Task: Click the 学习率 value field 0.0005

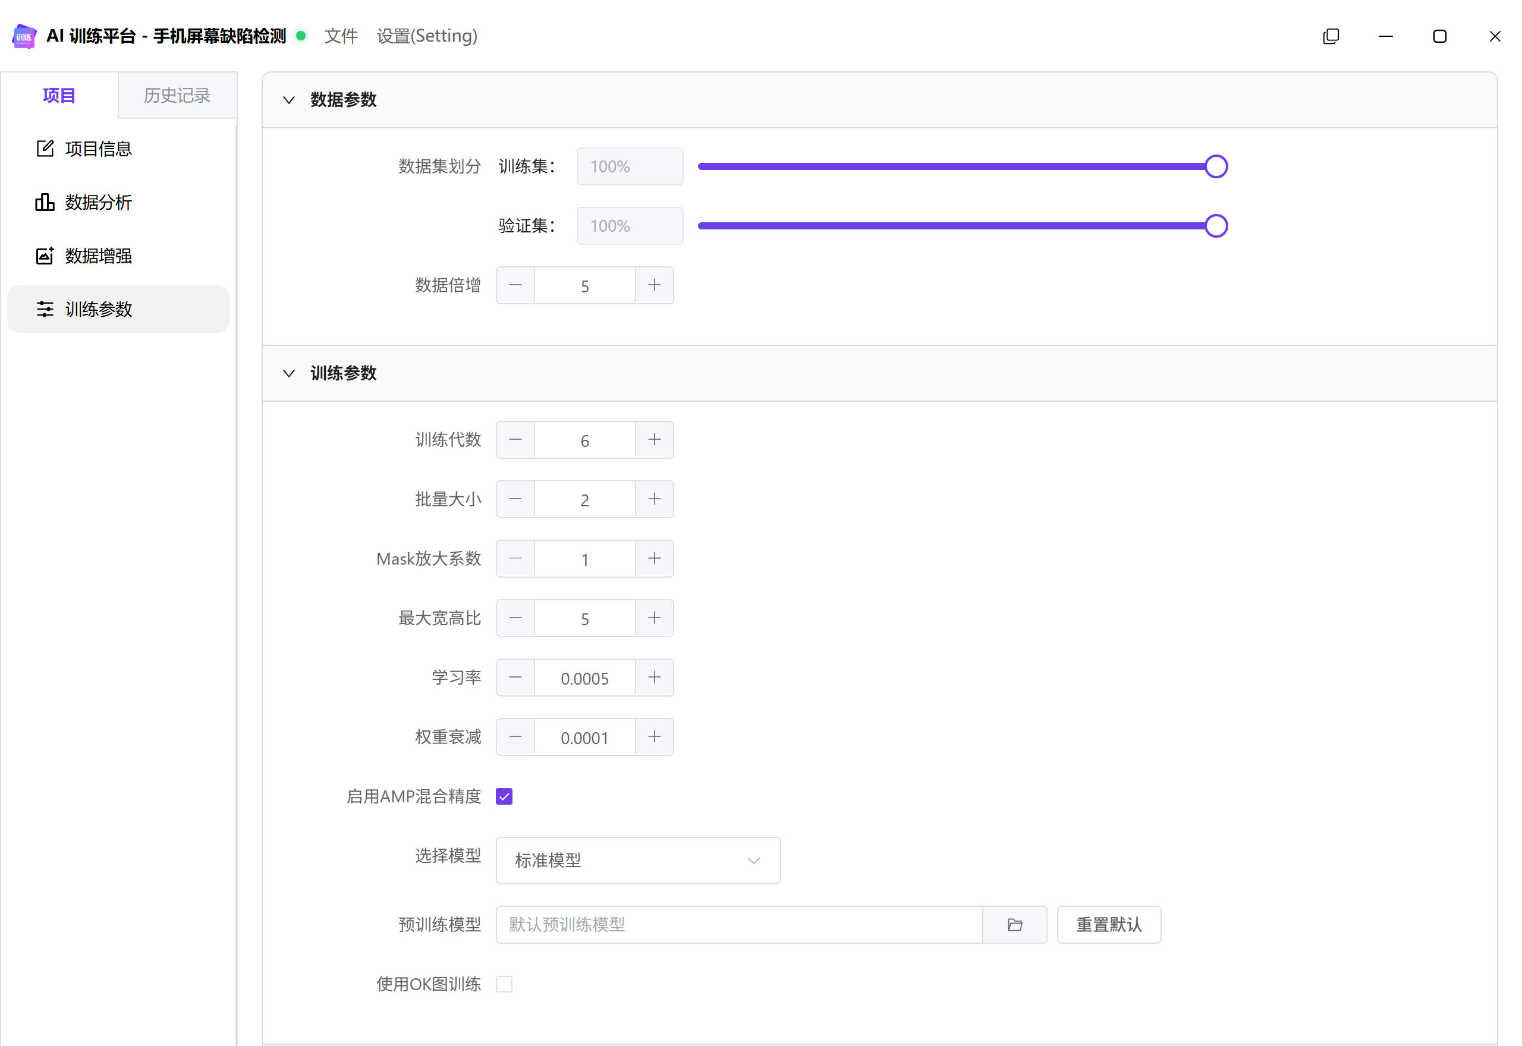Action: click(x=584, y=678)
